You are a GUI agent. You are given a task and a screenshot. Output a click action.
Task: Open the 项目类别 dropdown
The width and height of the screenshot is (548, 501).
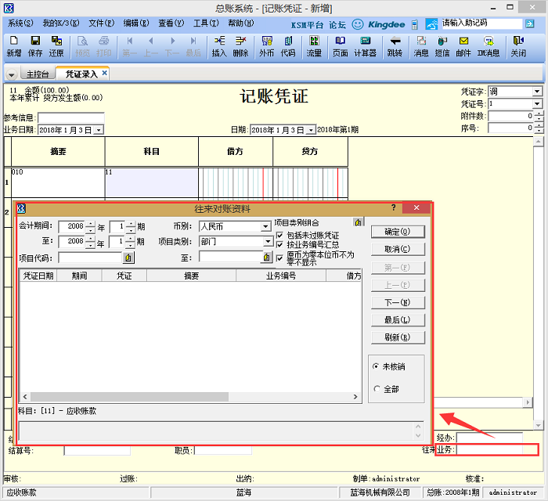265,242
